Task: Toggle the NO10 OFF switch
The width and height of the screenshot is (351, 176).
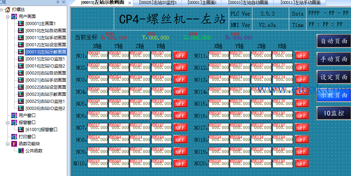Action: coord(180,164)
